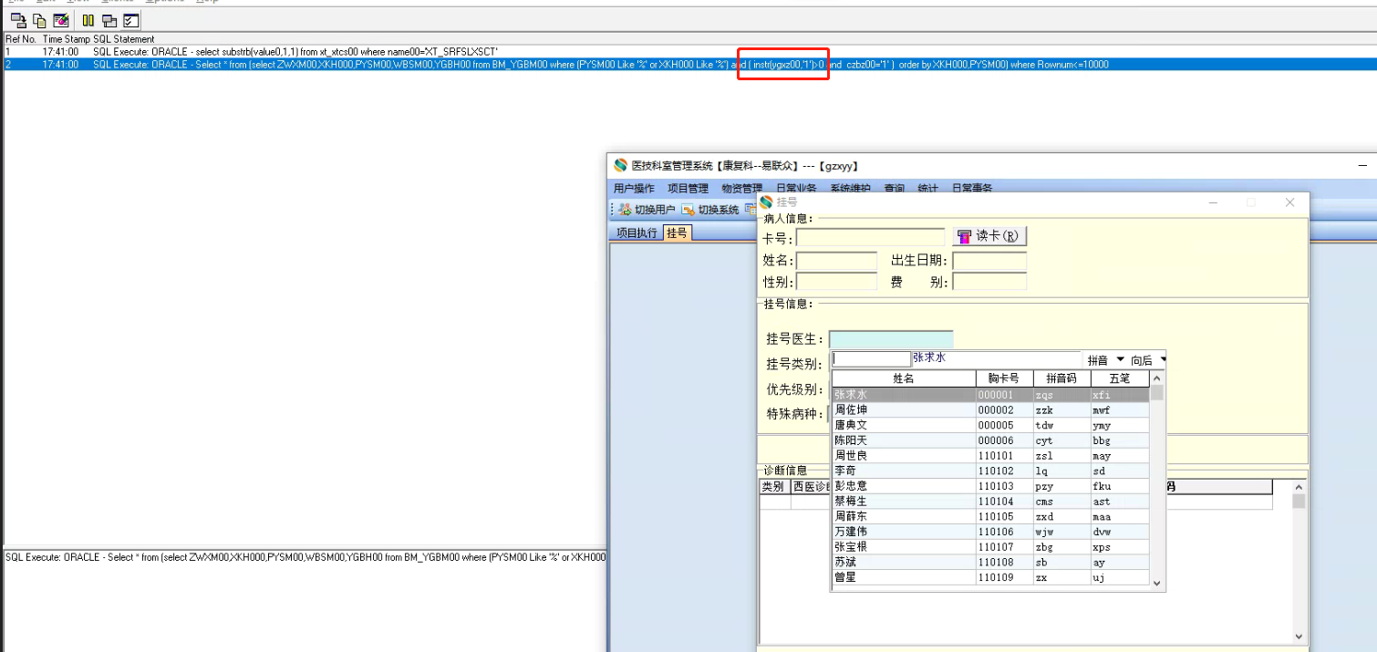1377x652 pixels.
Task: Select doctor 陈阳天 in the list
Action: [x=990, y=440]
